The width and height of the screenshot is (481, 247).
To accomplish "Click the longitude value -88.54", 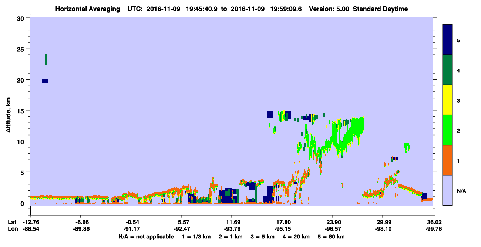I will 30,229.
